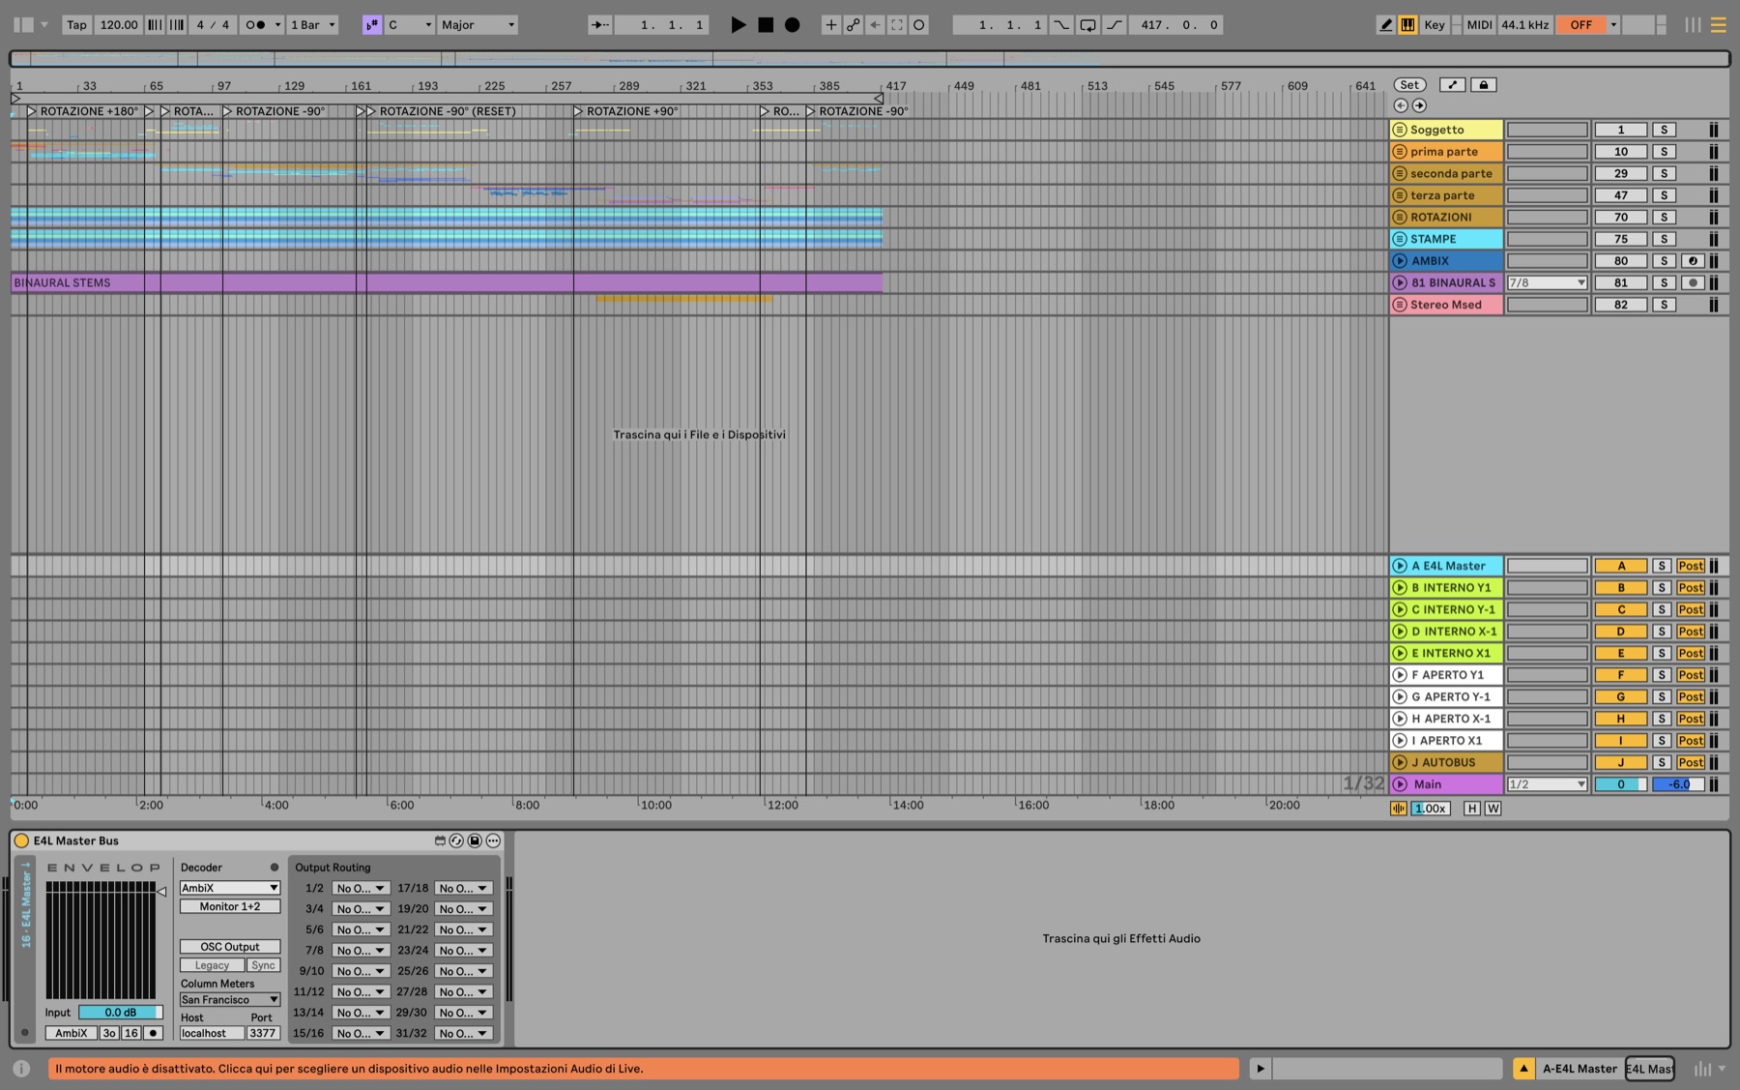This screenshot has width=1740, height=1090.
Task: Open the Decoder AmbiX dropdown
Action: 230,888
